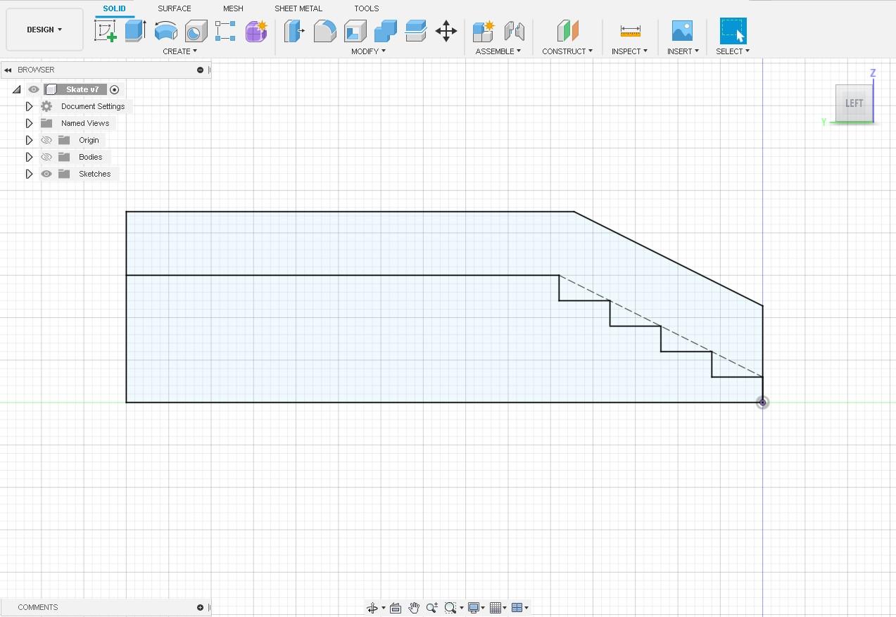Expand the Origin node
The image size is (896, 617).
29,140
